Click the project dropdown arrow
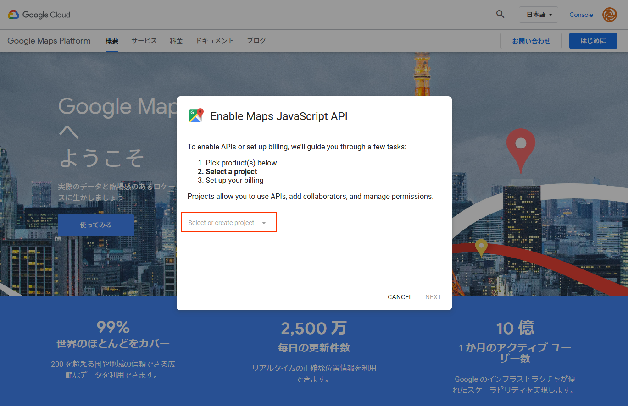Image resolution: width=628 pixels, height=406 pixels. (x=264, y=223)
